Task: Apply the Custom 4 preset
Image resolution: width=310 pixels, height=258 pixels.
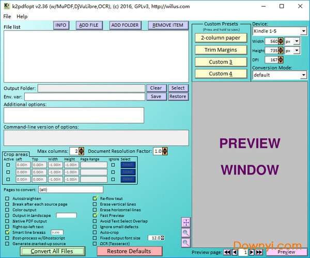Action: click(221, 74)
